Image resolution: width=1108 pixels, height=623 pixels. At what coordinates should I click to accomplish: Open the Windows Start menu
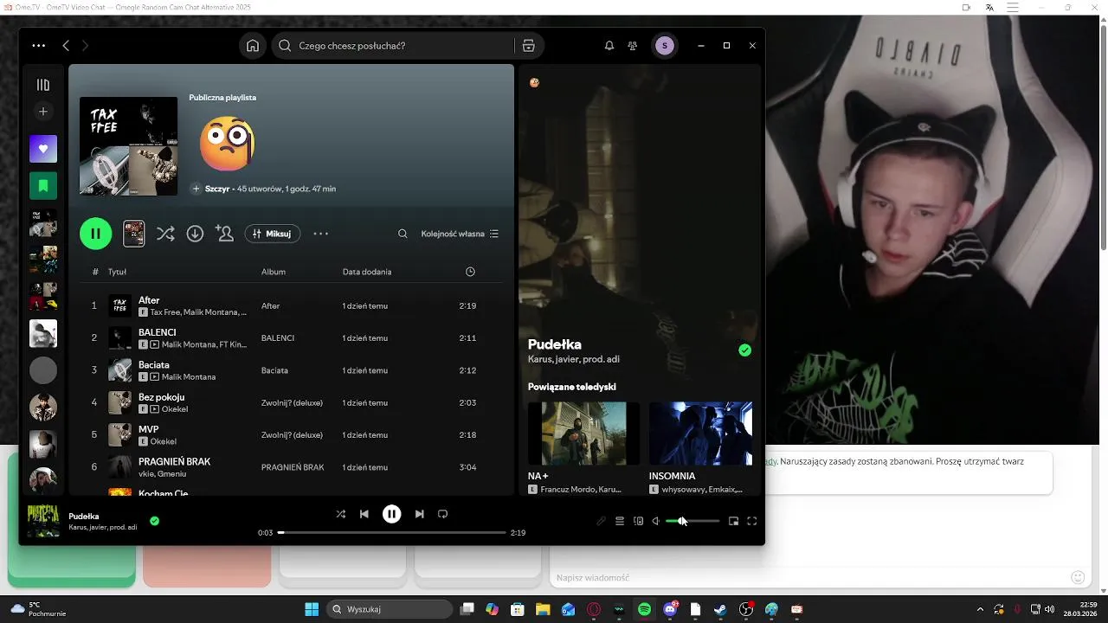(312, 609)
